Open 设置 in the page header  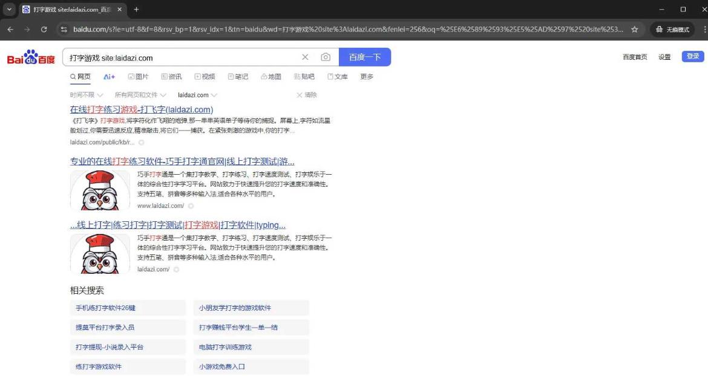[x=664, y=57]
